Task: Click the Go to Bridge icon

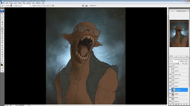Action: coord(86,6)
